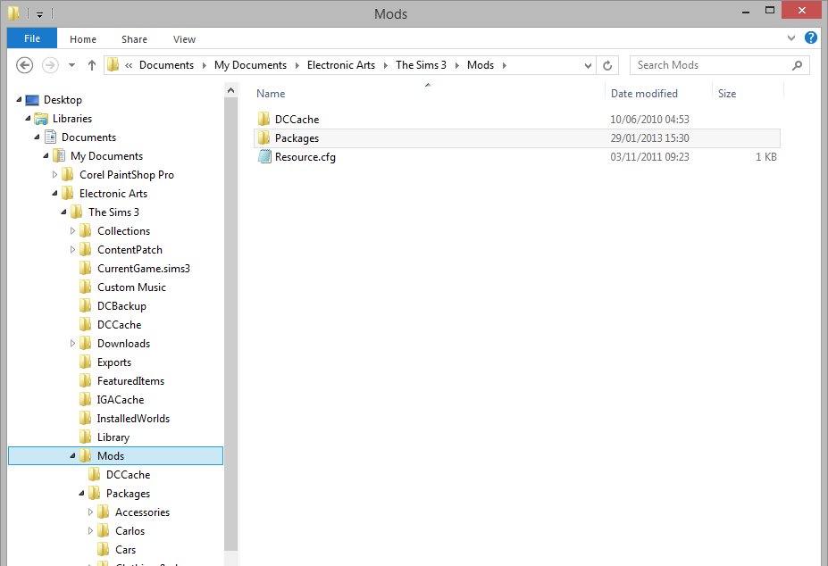Image resolution: width=828 pixels, height=566 pixels.
Task: Navigate to The Sims 3 in breadcrumb
Action: pyautogui.click(x=421, y=65)
